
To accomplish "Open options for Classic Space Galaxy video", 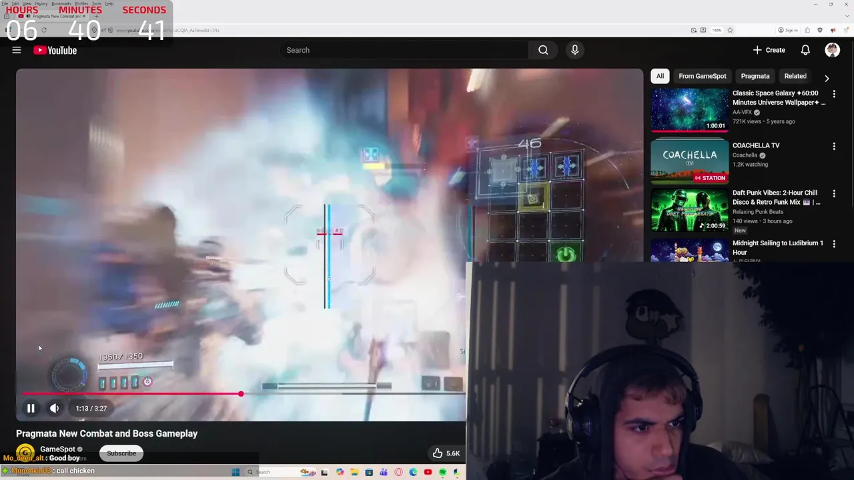I will click(x=834, y=94).
